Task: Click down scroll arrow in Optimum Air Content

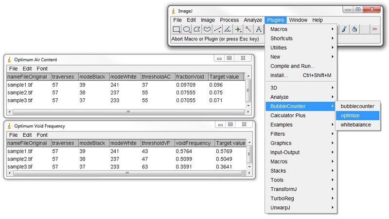Action: (x=248, y=106)
